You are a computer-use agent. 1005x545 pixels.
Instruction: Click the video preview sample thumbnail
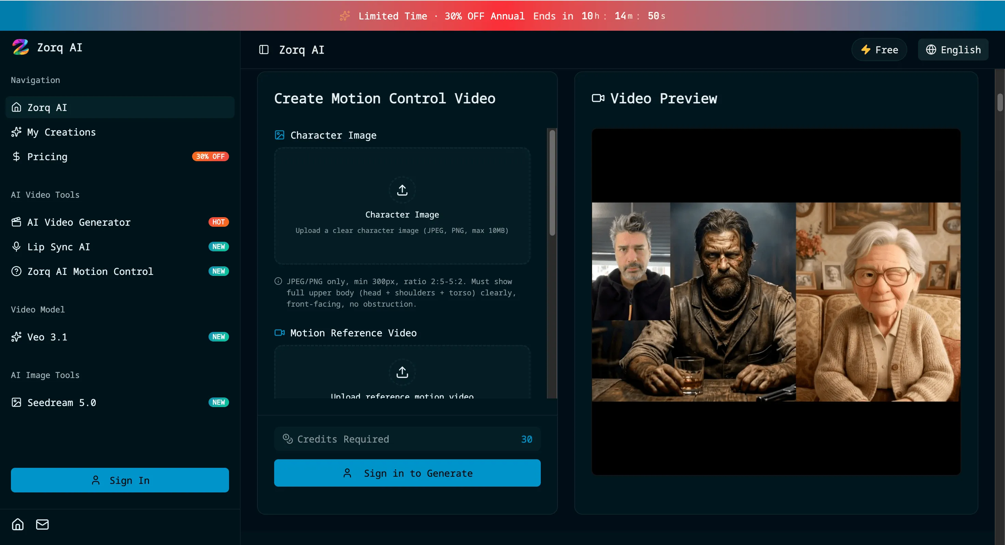(776, 301)
